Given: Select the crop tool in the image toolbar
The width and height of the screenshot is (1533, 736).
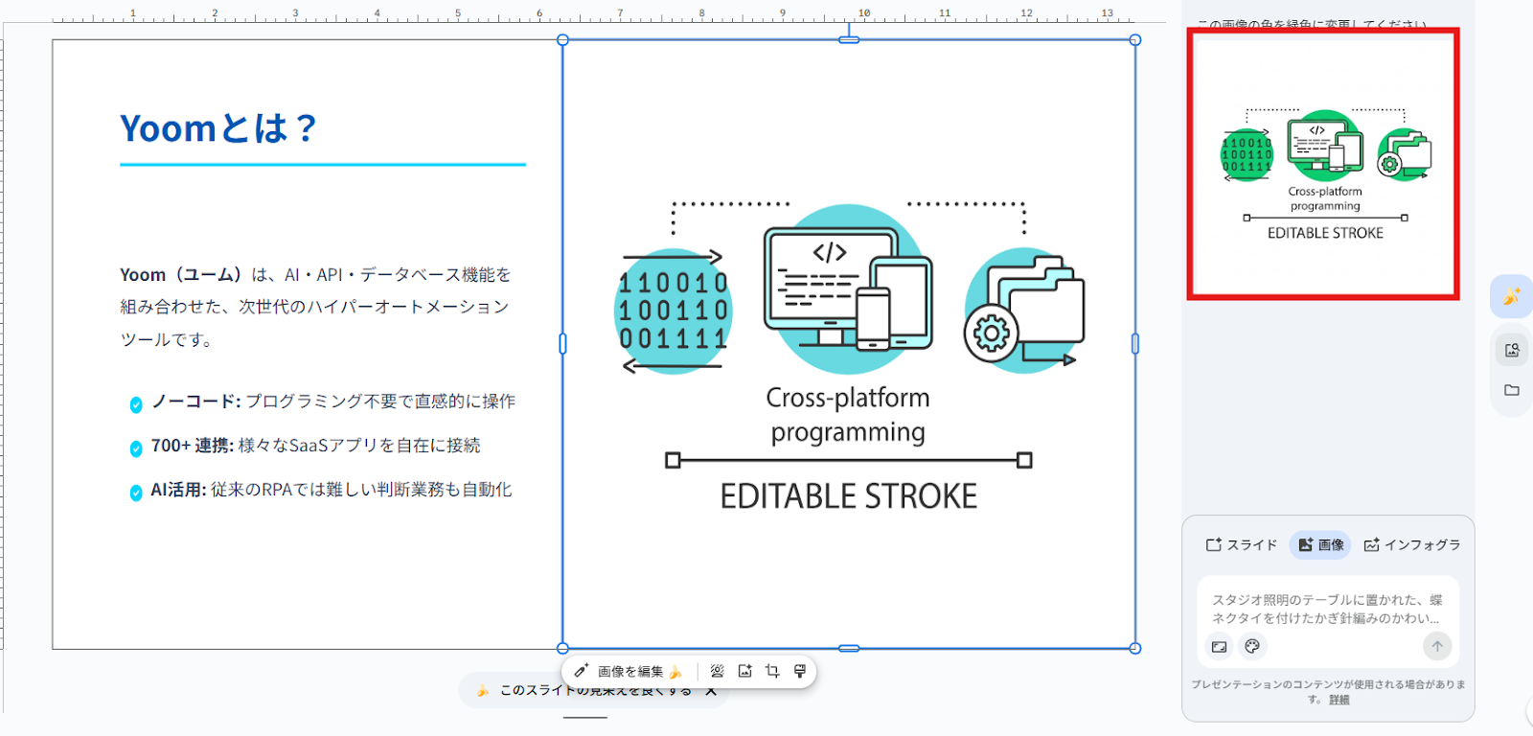Looking at the screenshot, I should coord(772,672).
